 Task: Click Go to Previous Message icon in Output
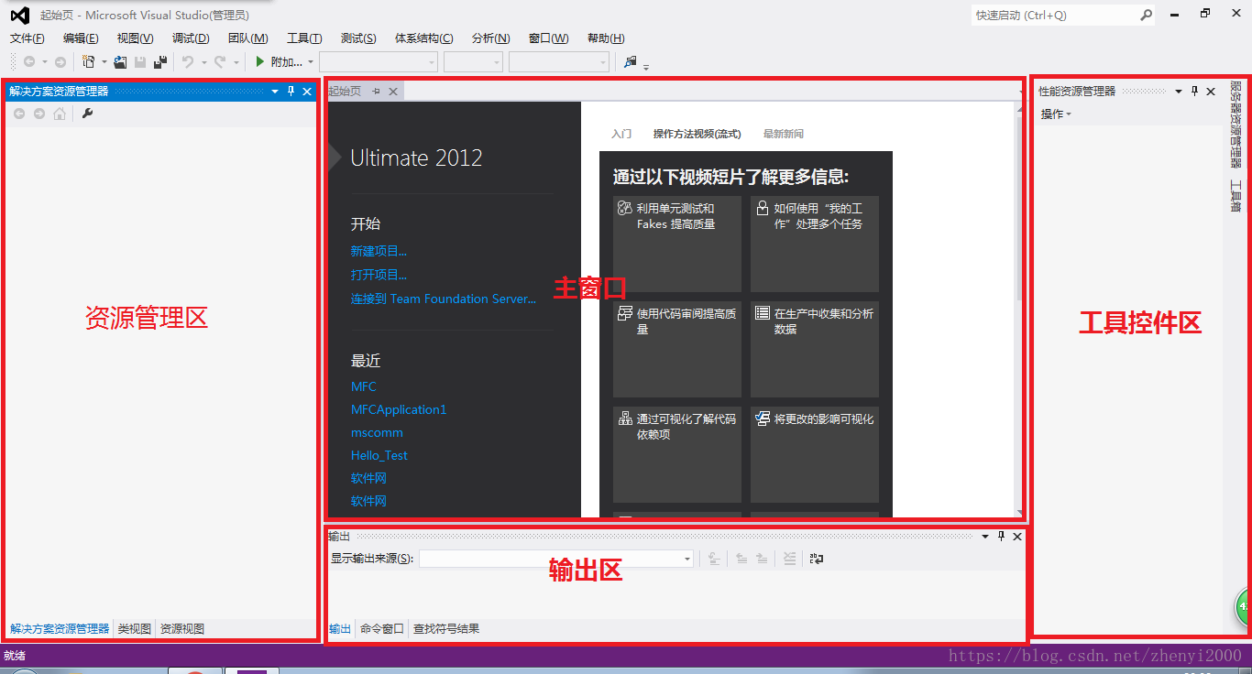[741, 558]
